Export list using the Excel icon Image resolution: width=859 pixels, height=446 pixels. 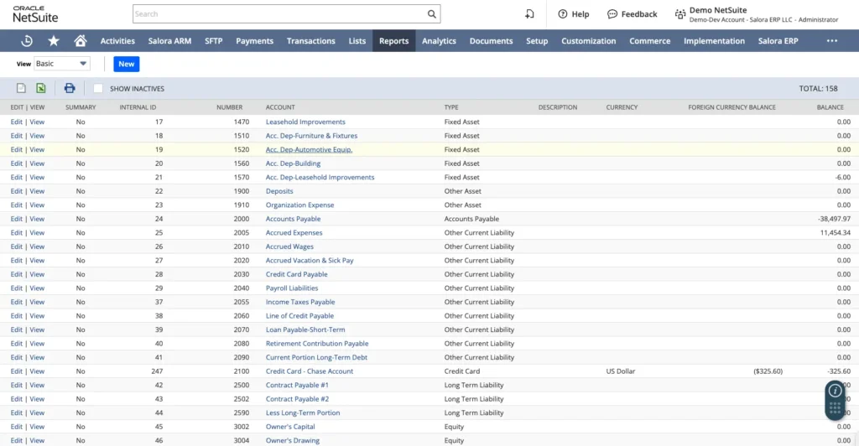[40, 88]
